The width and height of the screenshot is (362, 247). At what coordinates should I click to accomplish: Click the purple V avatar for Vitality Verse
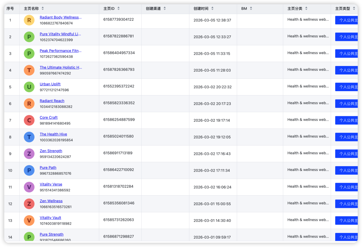click(29, 187)
